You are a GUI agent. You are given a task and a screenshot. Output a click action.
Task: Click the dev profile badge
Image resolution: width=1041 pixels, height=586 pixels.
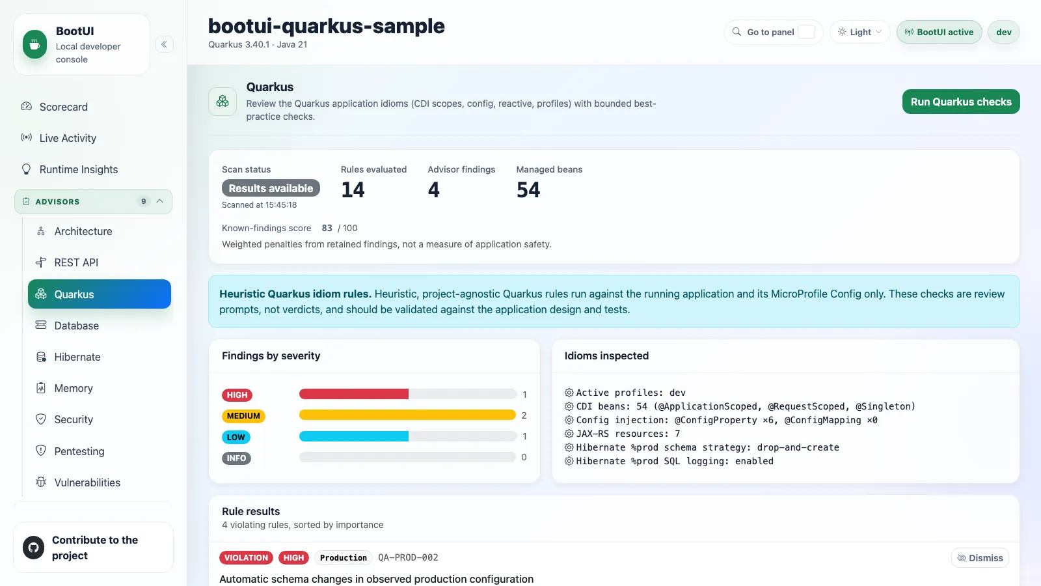pos(1004,32)
